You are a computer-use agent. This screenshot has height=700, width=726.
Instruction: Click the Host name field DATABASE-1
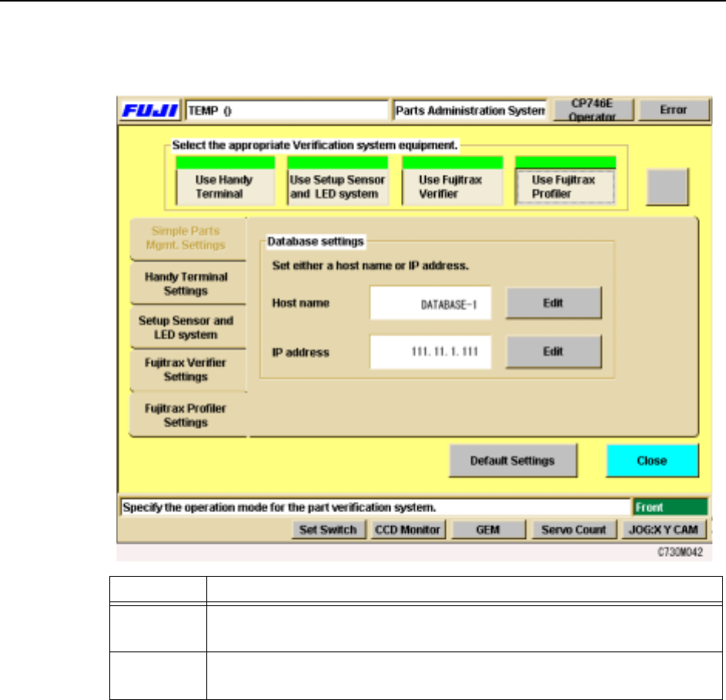[x=430, y=303]
